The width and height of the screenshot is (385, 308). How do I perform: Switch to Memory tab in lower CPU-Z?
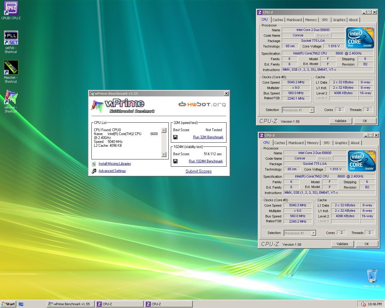point(313,143)
